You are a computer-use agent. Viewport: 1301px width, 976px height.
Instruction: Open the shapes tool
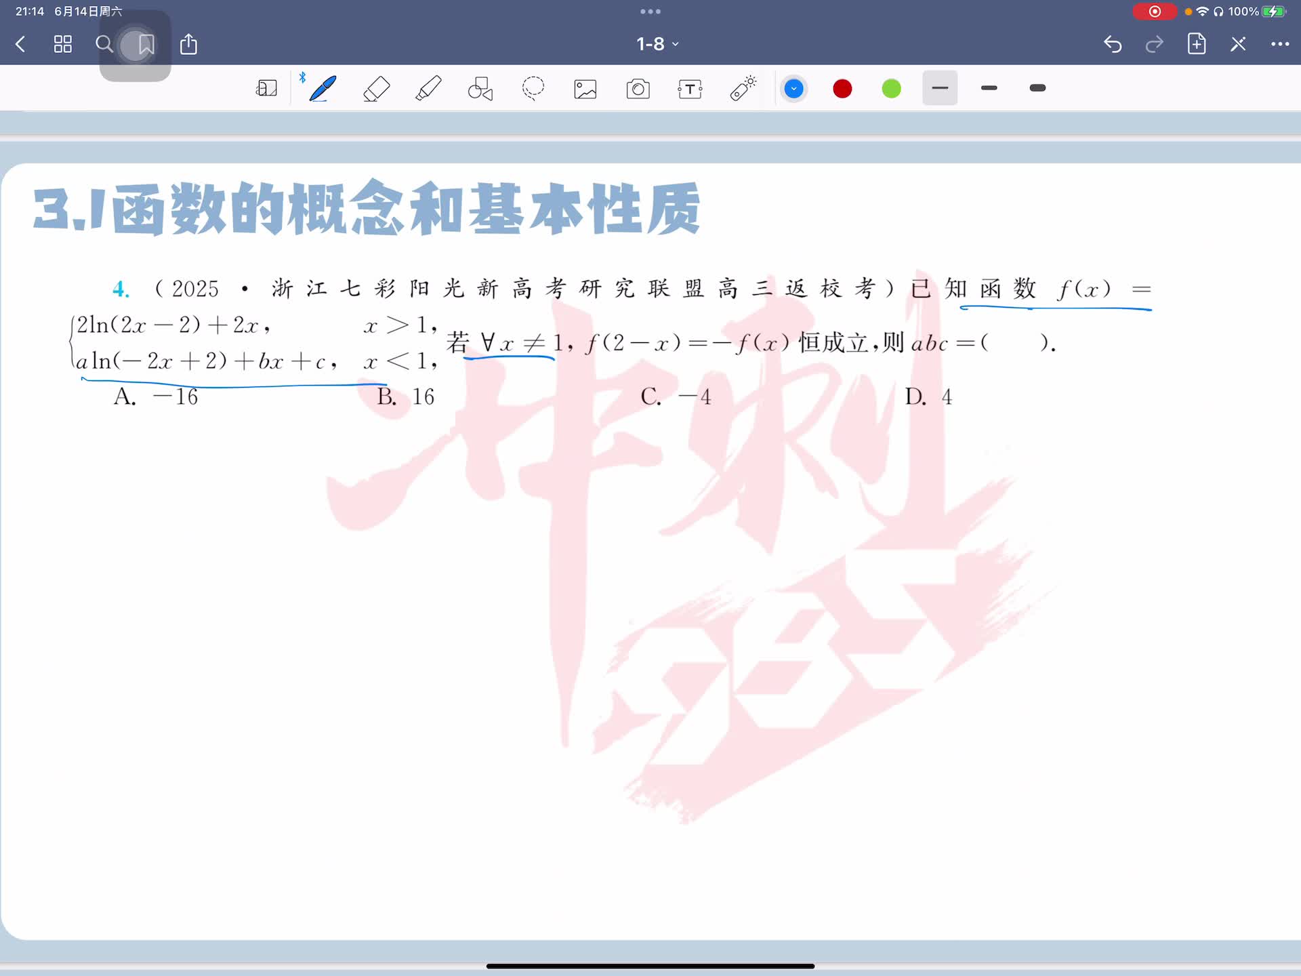(480, 89)
